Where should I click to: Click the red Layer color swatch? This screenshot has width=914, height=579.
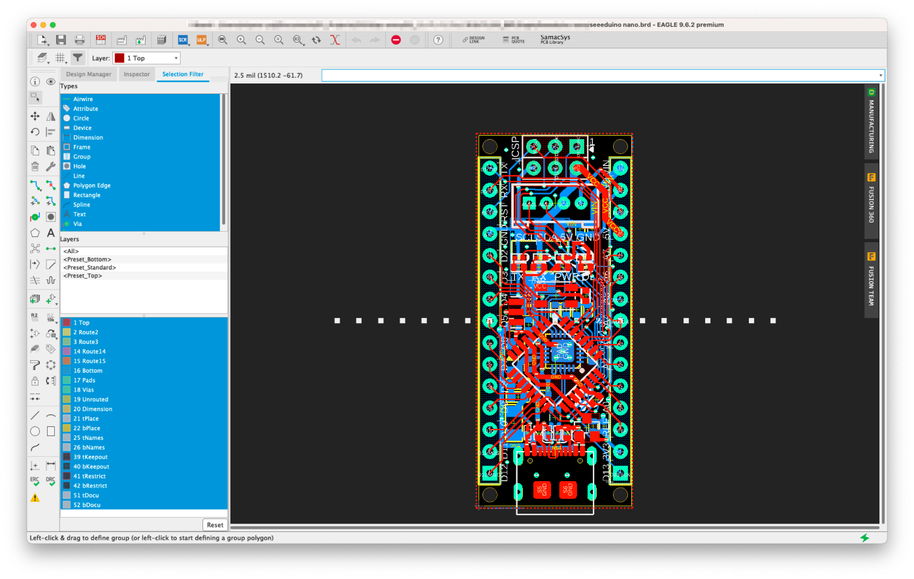click(119, 58)
